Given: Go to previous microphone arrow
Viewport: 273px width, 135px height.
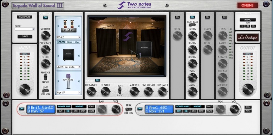Looking at the screenshot, I should tap(58, 81).
